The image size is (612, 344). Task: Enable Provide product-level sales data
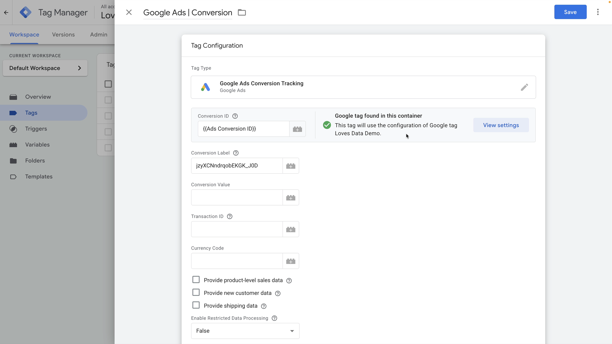point(196,279)
